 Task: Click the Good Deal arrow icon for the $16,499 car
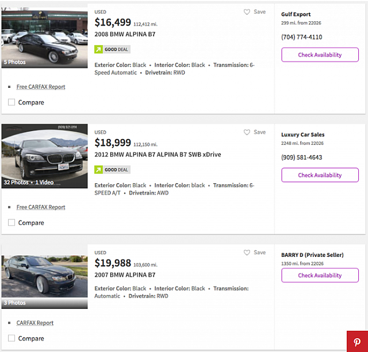[x=98, y=49]
